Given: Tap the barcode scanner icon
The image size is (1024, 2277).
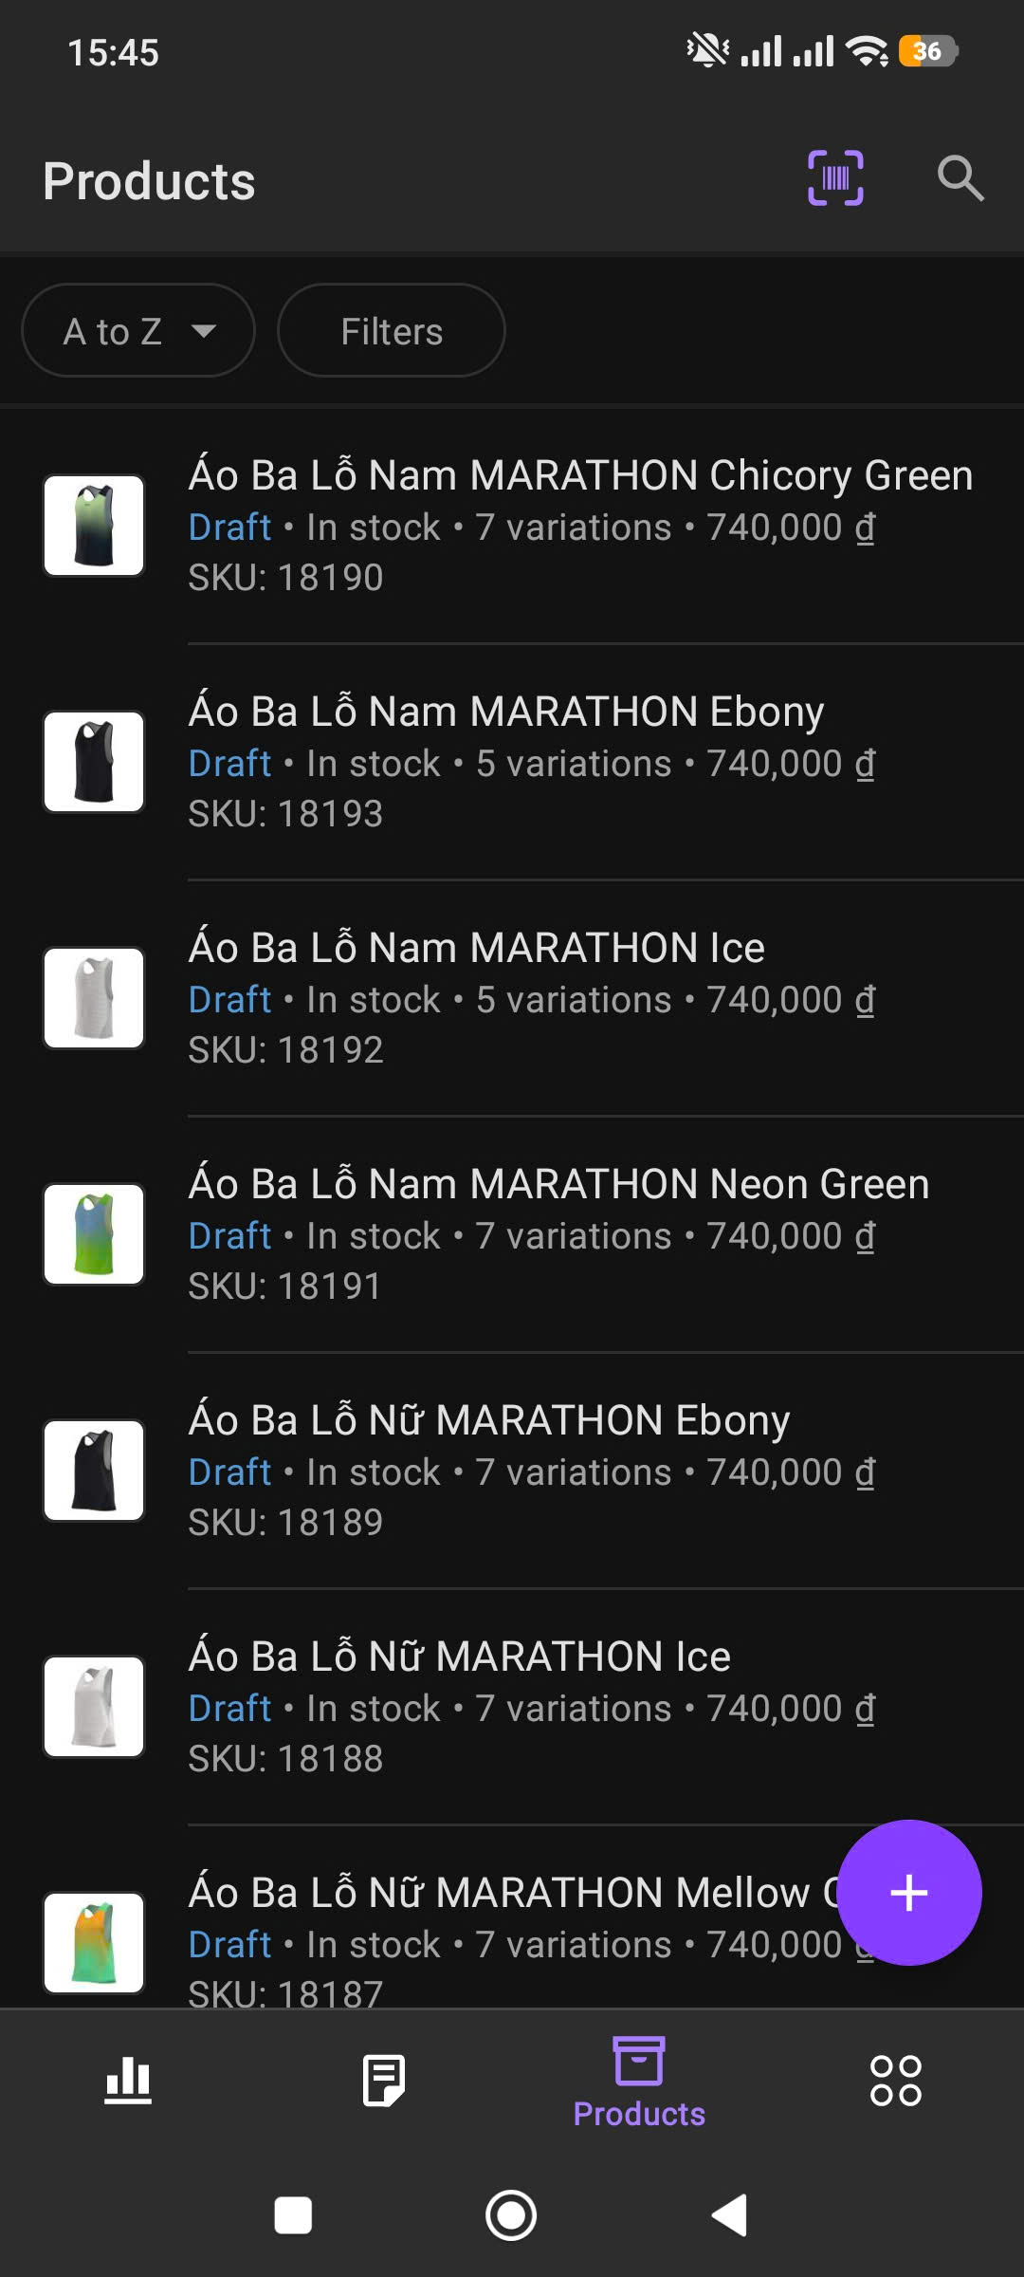Looking at the screenshot, I should coord(835,178).
